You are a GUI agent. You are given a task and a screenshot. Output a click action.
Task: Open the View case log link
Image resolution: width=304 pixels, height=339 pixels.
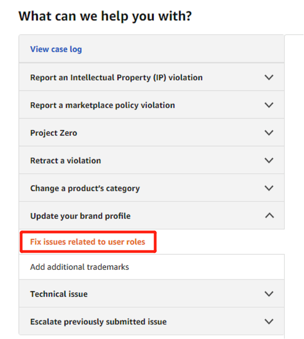(56, 49)
